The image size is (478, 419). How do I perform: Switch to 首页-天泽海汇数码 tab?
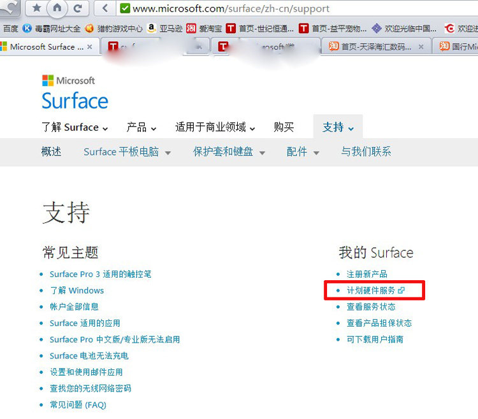(x=375, y=46)
